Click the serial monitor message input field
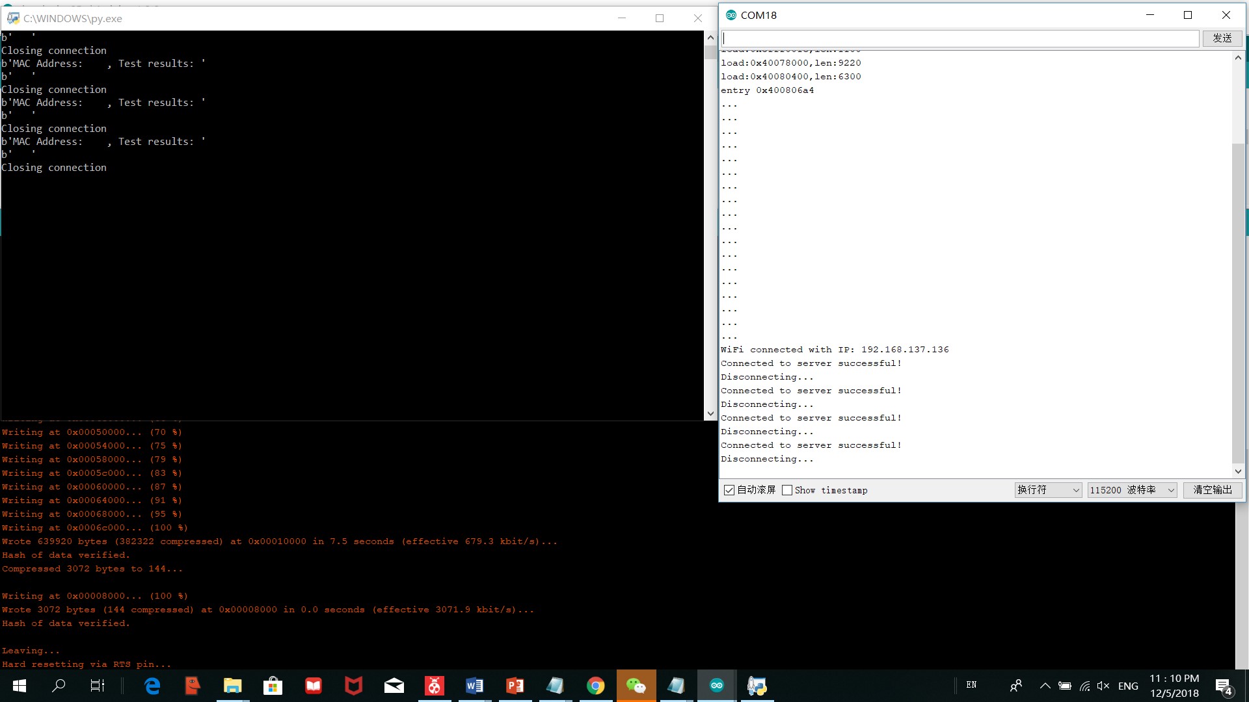The image size is (1249, 702). point(960,38)
